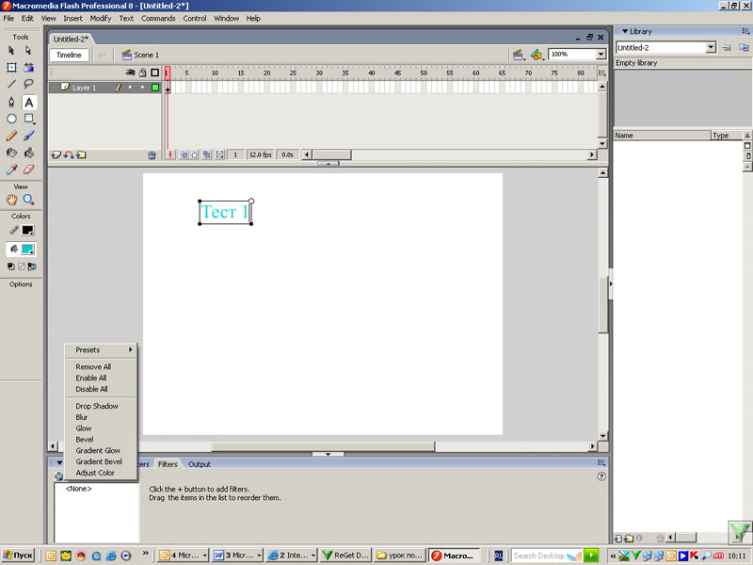This screenshot has height=565, width=753.
Task: Activate the Eyedropper tool
Action: point(11,170)
